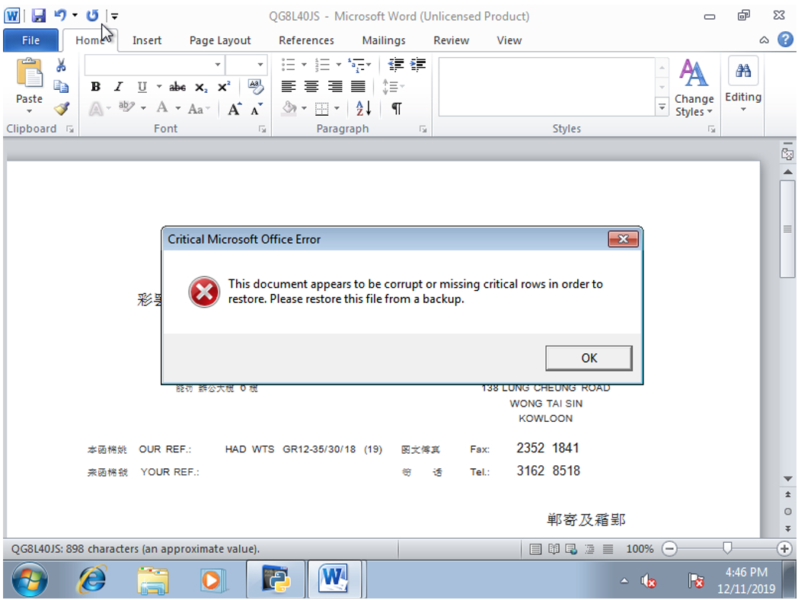Click the Text Effects icon
Image resolution: width=798 pixels, height=600 pixels.
(96, 108)
